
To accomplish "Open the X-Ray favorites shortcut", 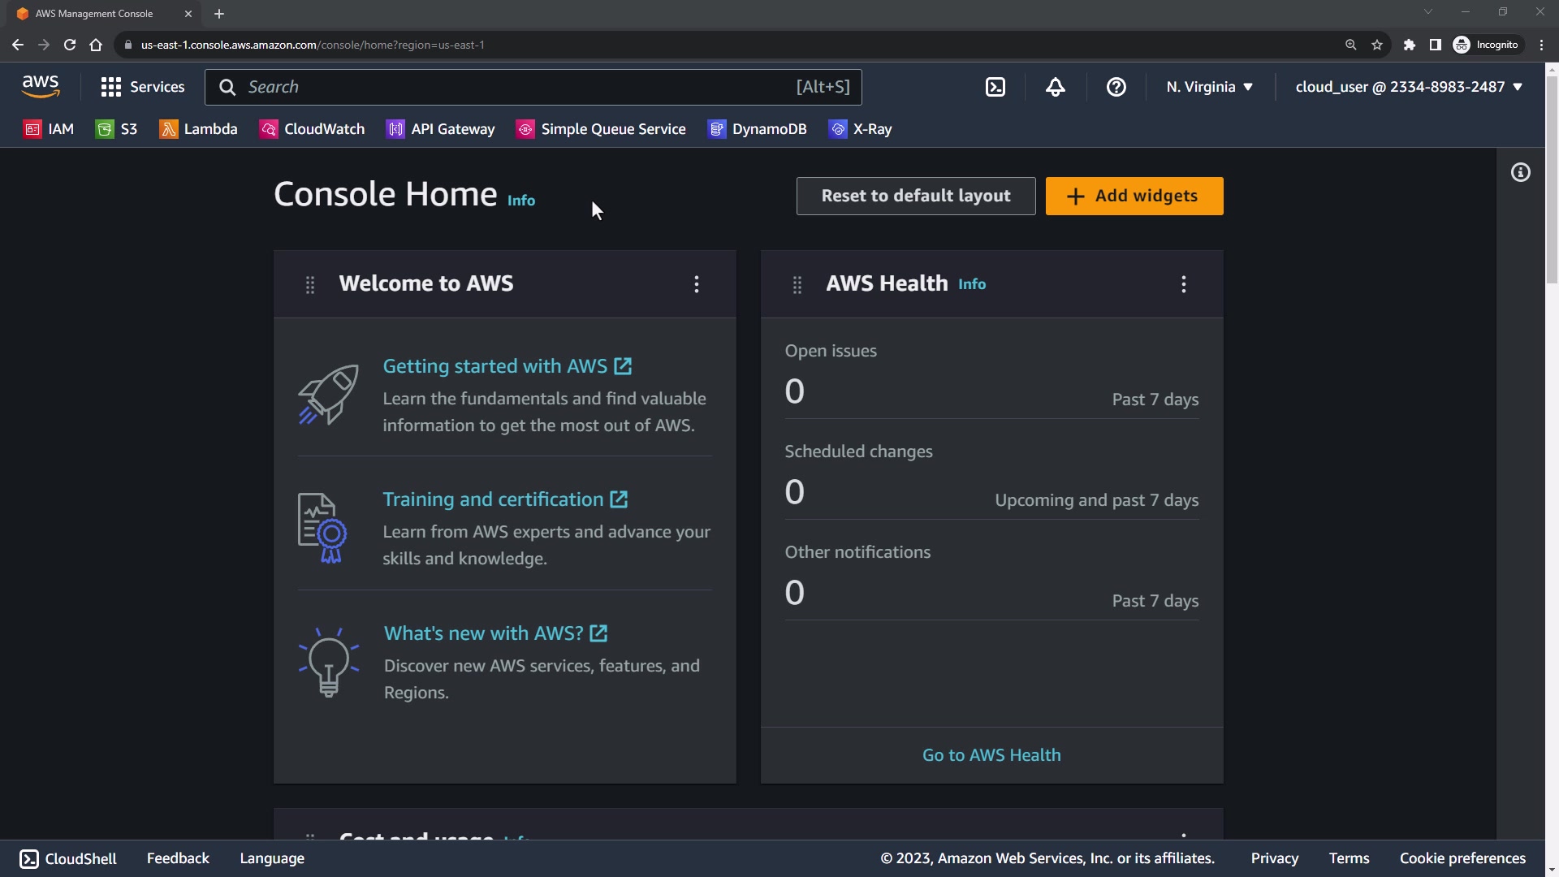I will point(861,129).
